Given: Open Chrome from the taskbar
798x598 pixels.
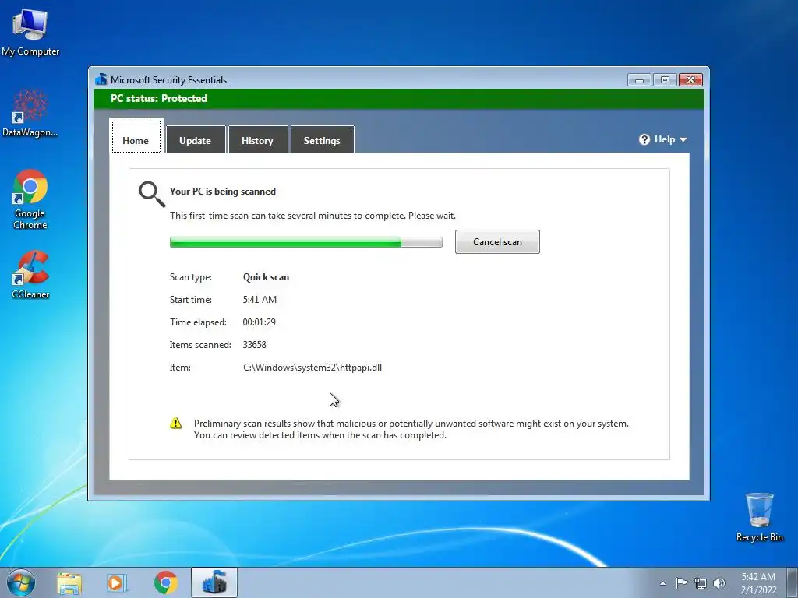Looking at the screenshot, I should pos(165,583).
